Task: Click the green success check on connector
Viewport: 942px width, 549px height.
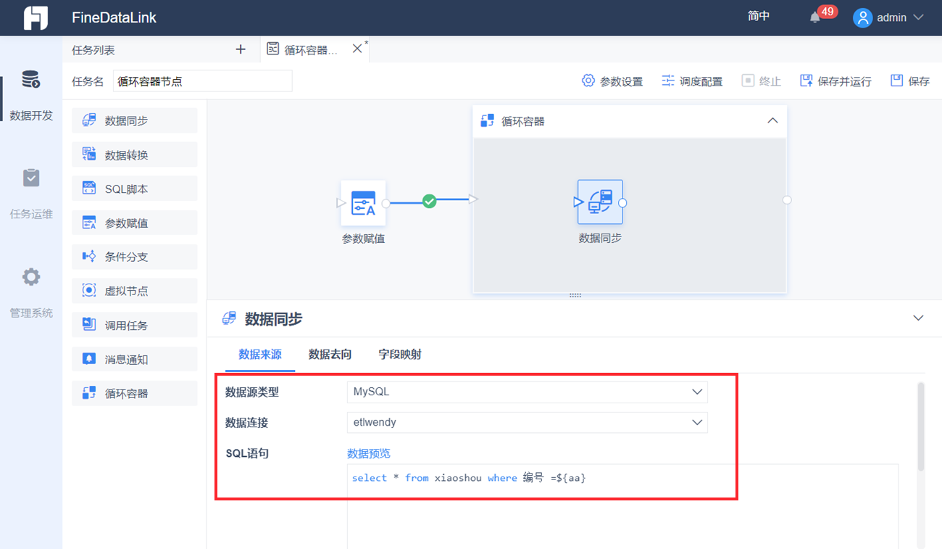Action: [x=430, y=201]
